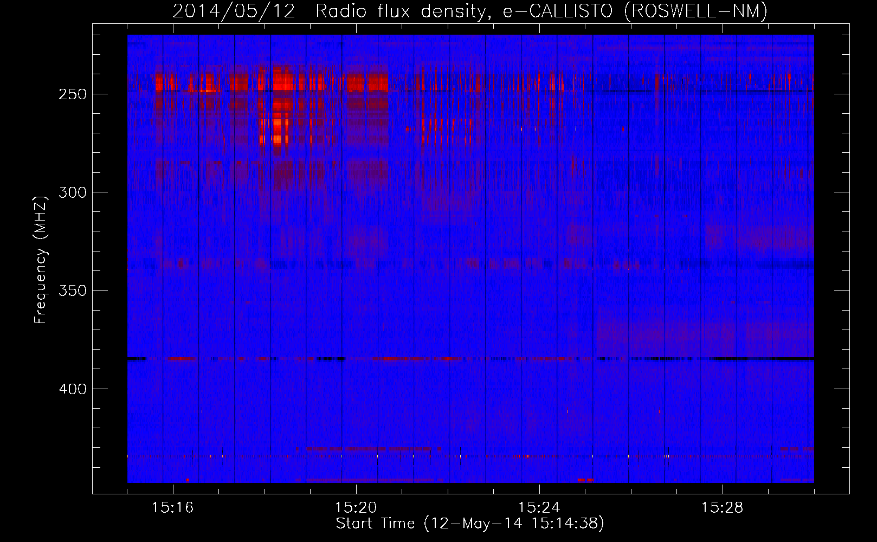
Task: Click the 15:16 time tick label
Action: coord(172,507)
